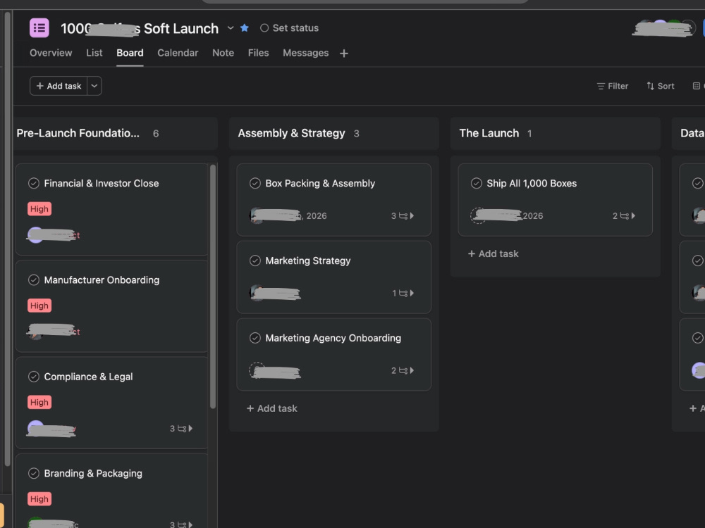Screen dimensions: 705x528
Task: Mark Marketing Agency Onboarding complete
Action: point(255,338)
